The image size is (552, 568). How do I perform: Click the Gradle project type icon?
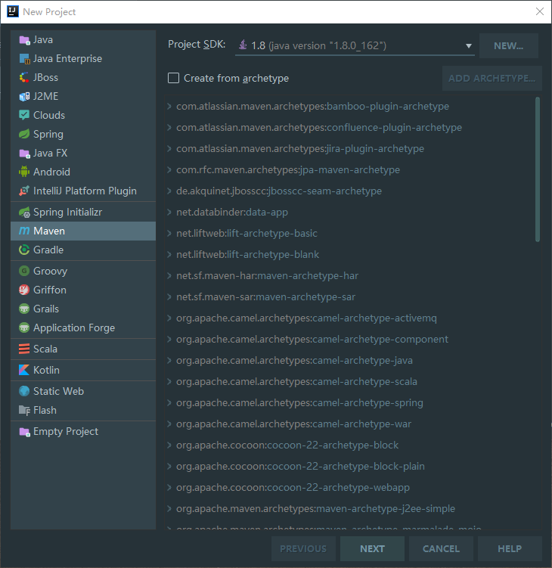click(x=24, y=250)
